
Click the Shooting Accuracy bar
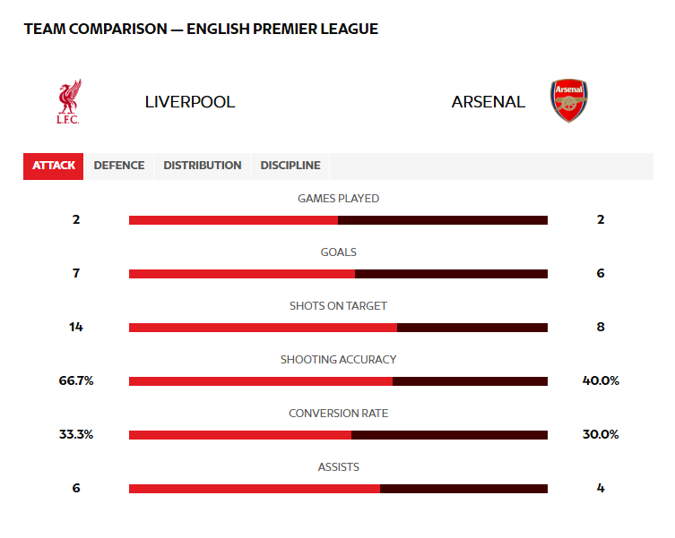[338, 381]
